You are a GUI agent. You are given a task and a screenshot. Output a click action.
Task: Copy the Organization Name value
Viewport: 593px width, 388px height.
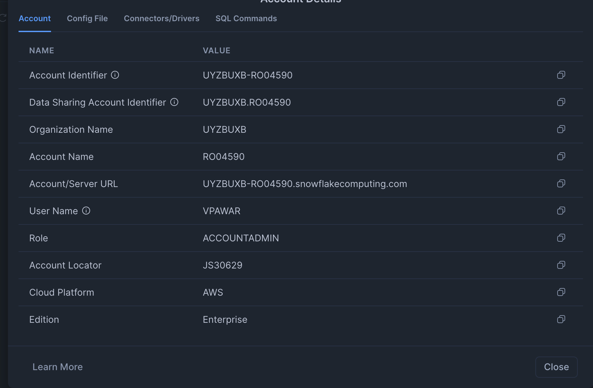(561, 129)
